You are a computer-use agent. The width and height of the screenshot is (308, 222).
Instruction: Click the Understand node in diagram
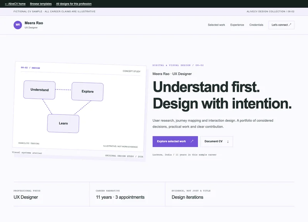pyautogui.click(x=40, y=90)
